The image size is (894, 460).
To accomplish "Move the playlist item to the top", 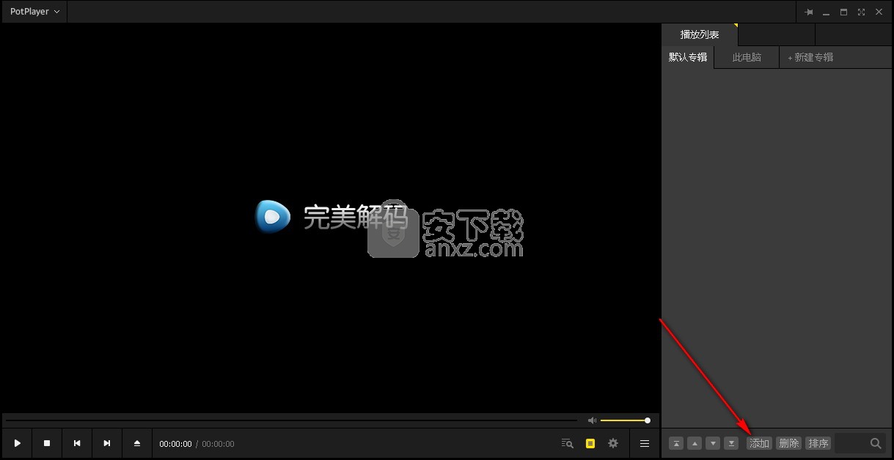I will click(676, 443).
